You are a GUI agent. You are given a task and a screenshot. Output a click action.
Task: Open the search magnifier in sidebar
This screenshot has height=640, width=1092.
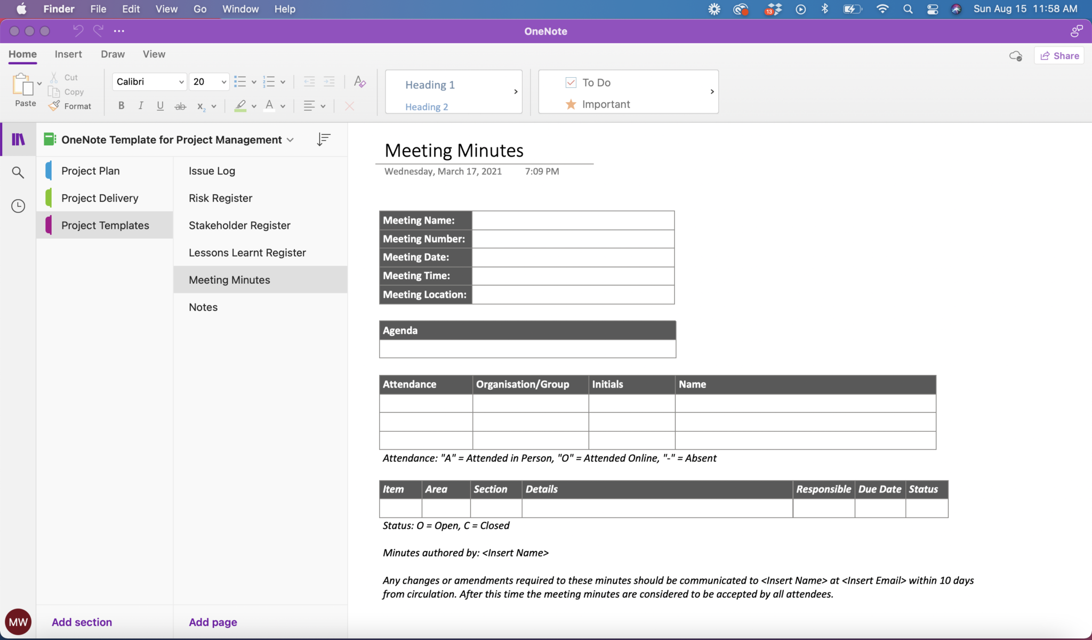click(18, 173)
